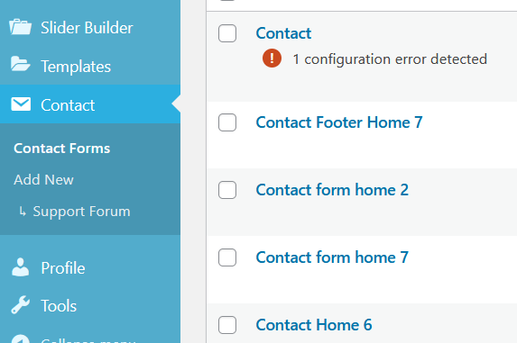
Task: Click the Tools wrench icon
Action: point(21,305)
